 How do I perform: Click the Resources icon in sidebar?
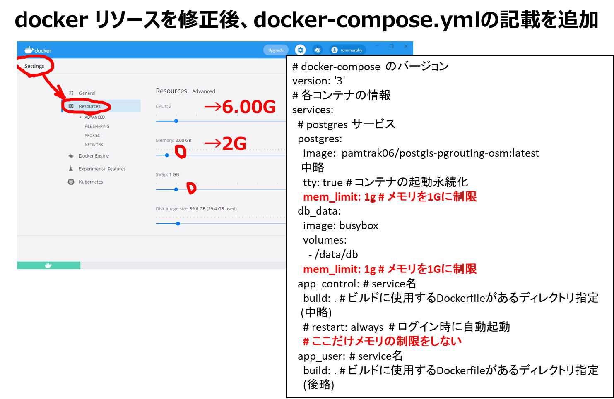click(71, 106)
